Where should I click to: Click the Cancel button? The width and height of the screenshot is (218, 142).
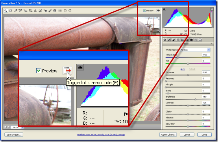pos(187,135)
